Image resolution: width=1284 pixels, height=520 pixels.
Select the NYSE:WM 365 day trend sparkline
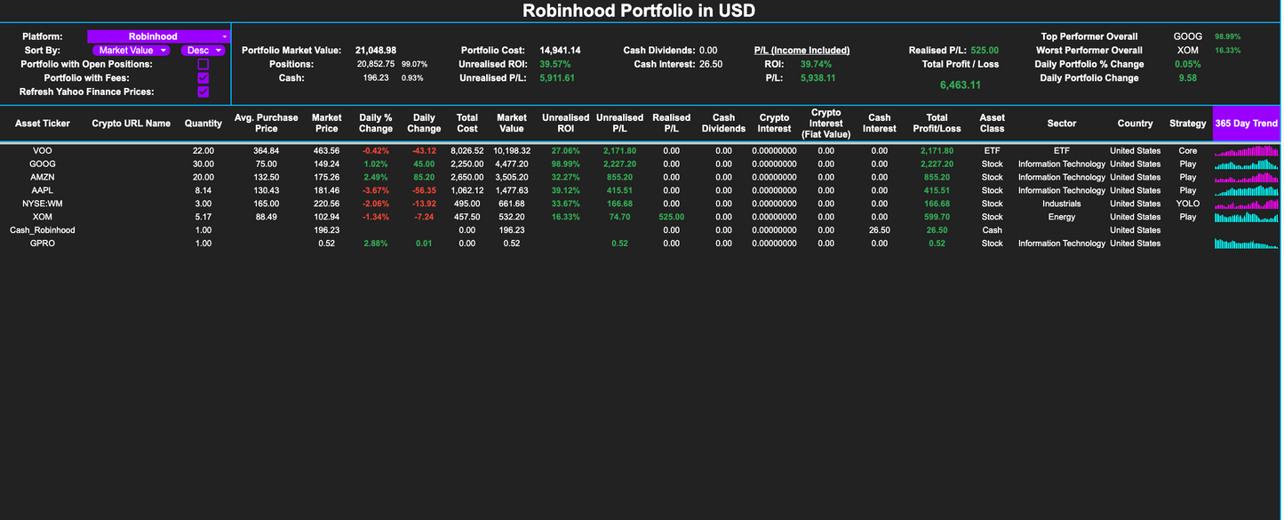click(1247, 204)
